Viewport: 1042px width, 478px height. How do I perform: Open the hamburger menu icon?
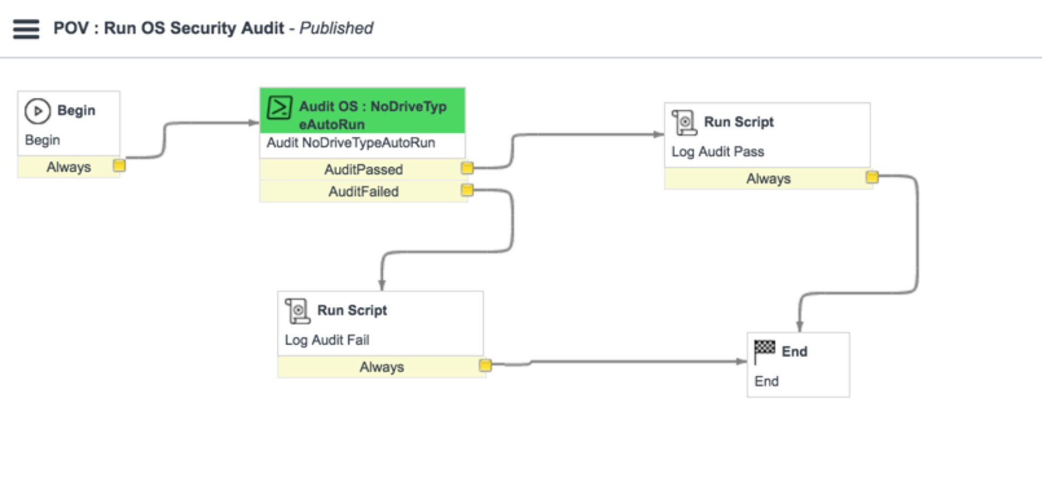click(26, 29)
